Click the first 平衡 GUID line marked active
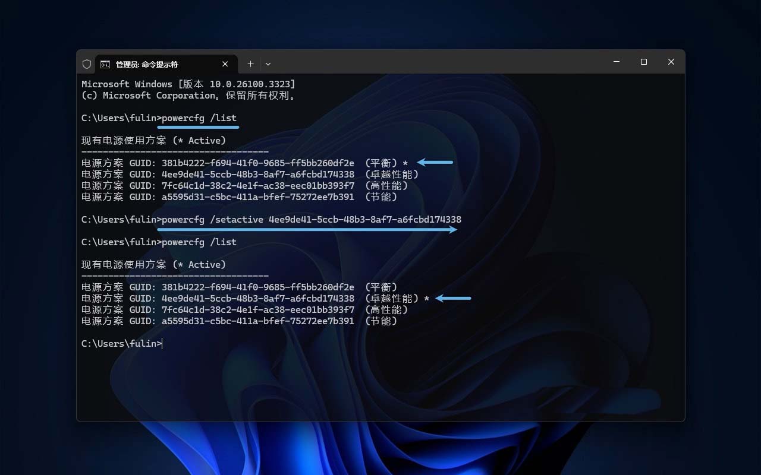The height and width of the screenshot is (475, 761). coord(245,163)
